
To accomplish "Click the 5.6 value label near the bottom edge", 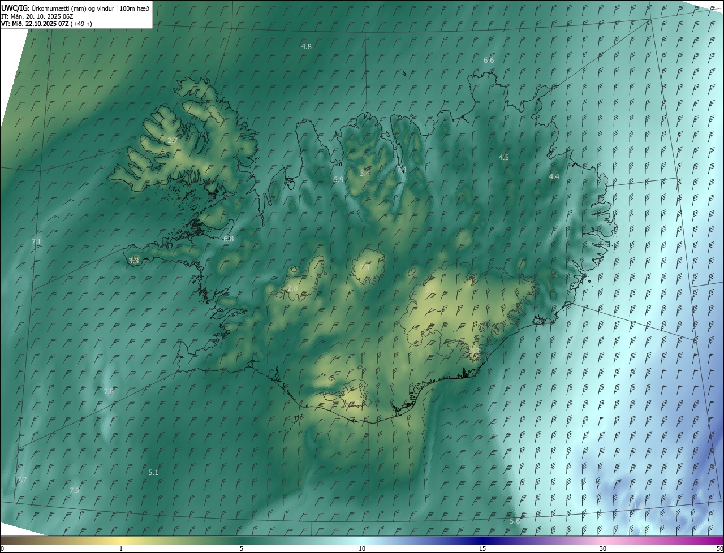I will point(515,521).
